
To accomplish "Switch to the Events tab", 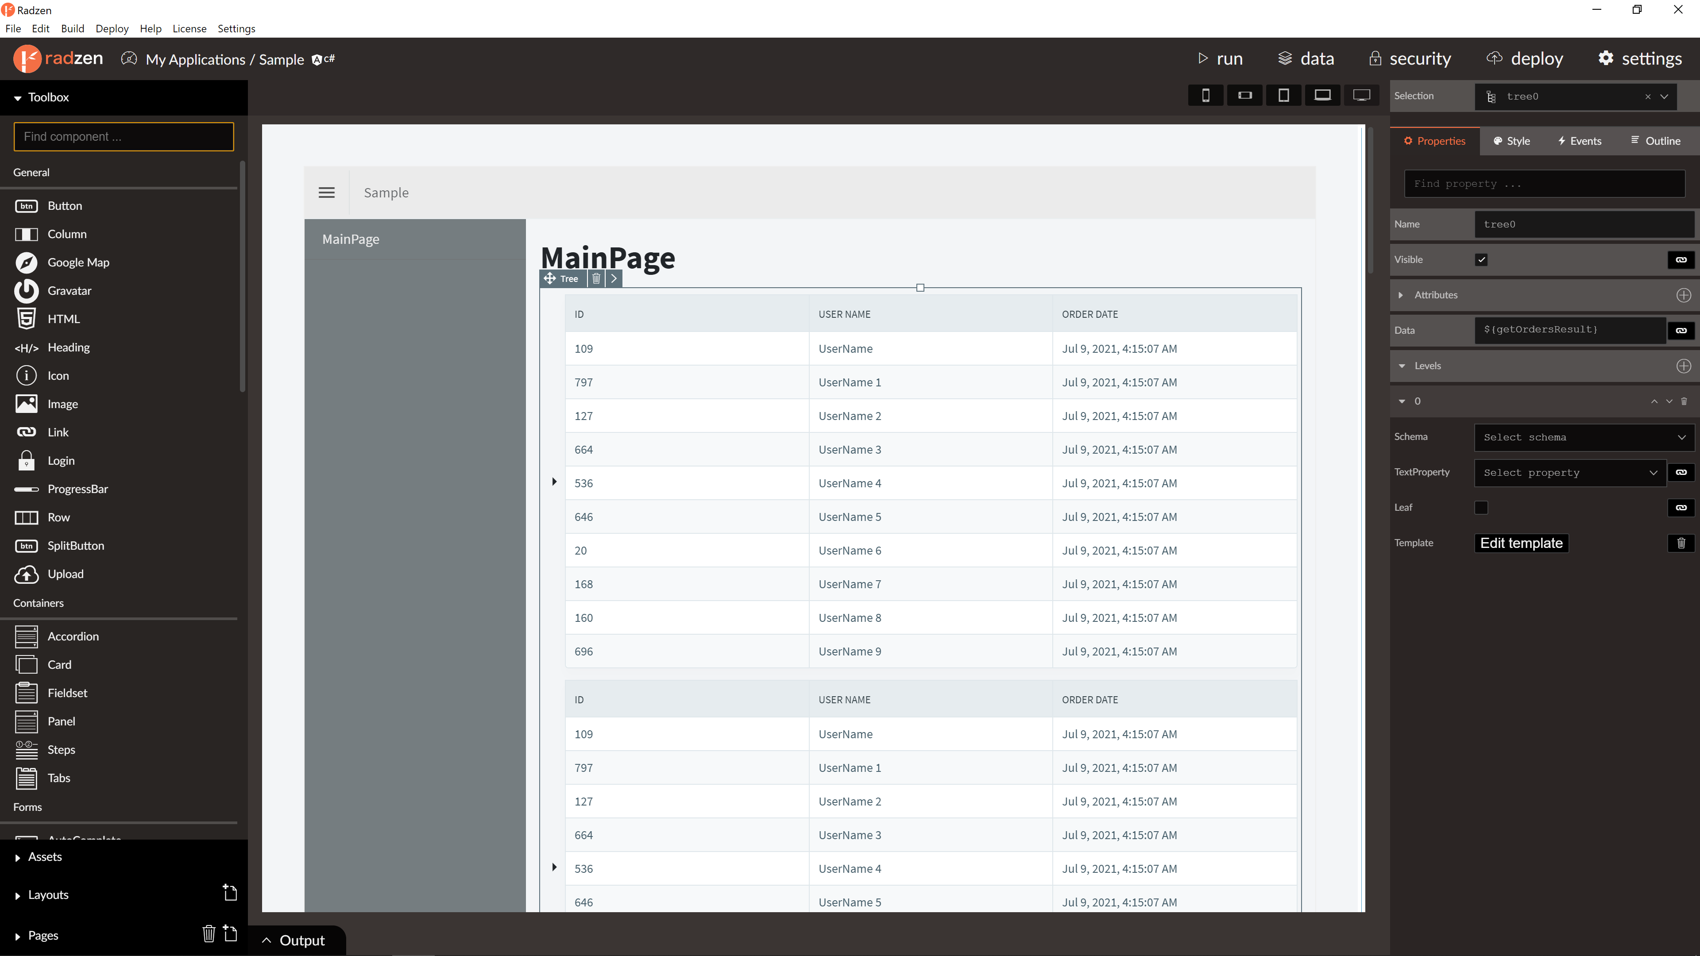I will point(1579,141).
